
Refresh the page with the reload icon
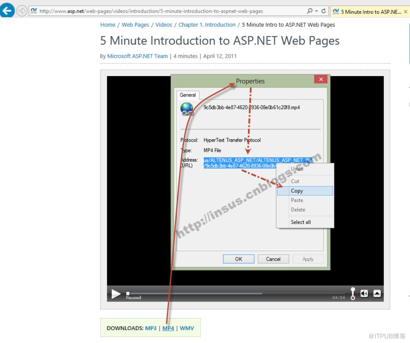pos(324,11)
